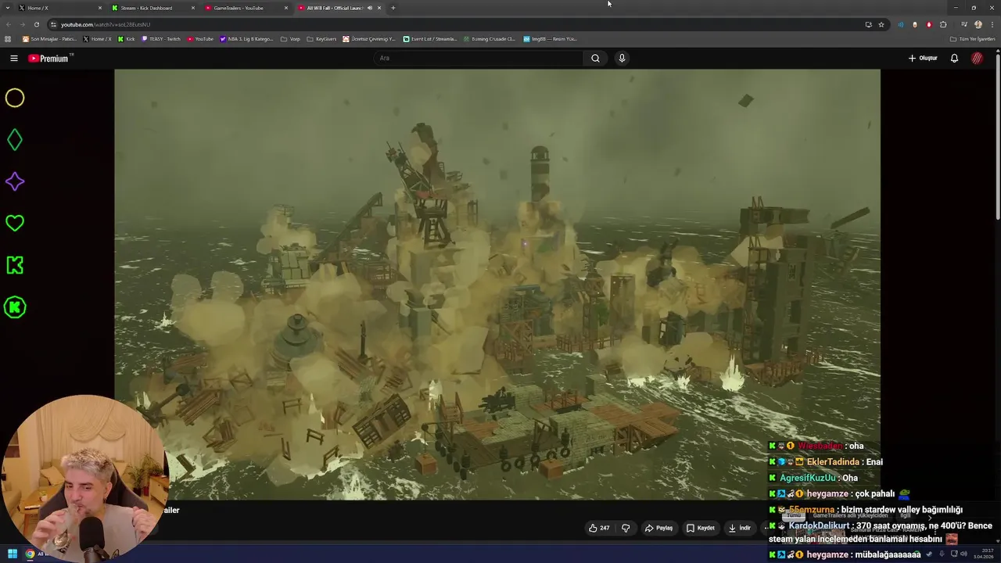Open the Windows Start button
This screenshot has height=563, width=1001.
click(x=13, y=554)
